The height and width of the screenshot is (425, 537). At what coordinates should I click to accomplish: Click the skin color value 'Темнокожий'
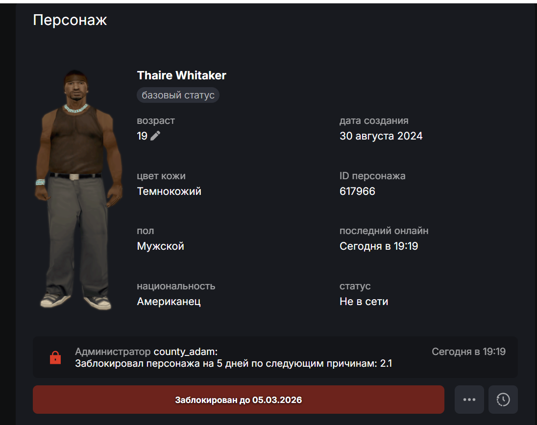[169, 191]
